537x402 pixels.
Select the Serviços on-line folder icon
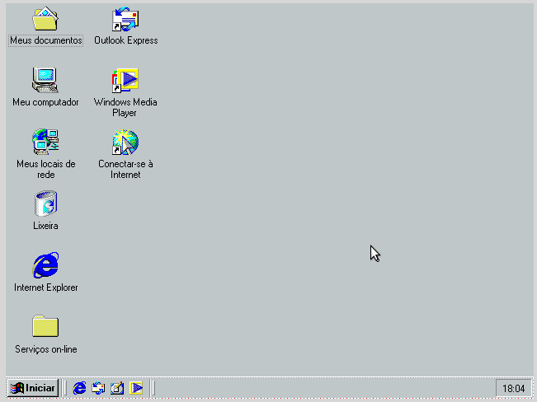45,326
